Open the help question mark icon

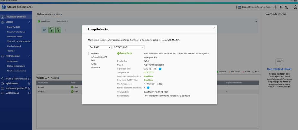click(x=287, y=7)
